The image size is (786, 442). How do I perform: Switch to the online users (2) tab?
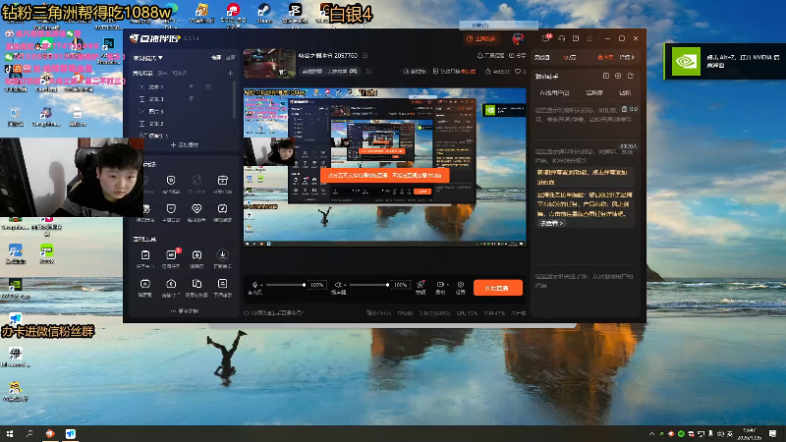554,93
